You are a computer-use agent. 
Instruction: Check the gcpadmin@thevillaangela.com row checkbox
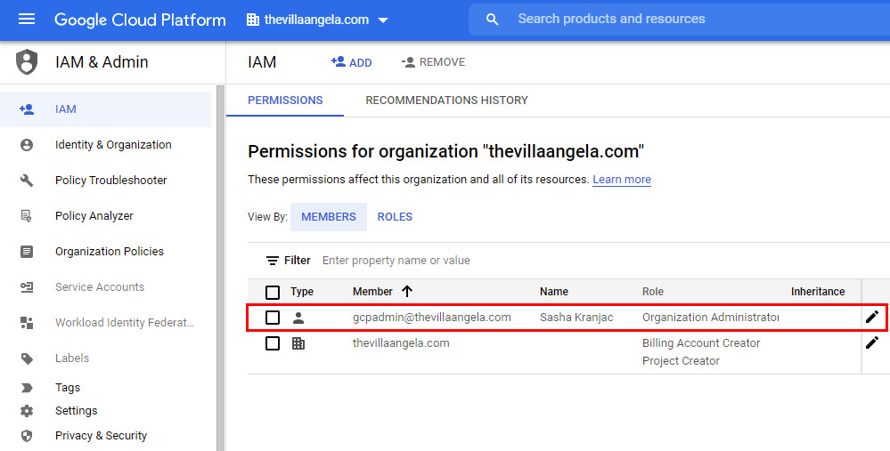click(x=273, y=318)
